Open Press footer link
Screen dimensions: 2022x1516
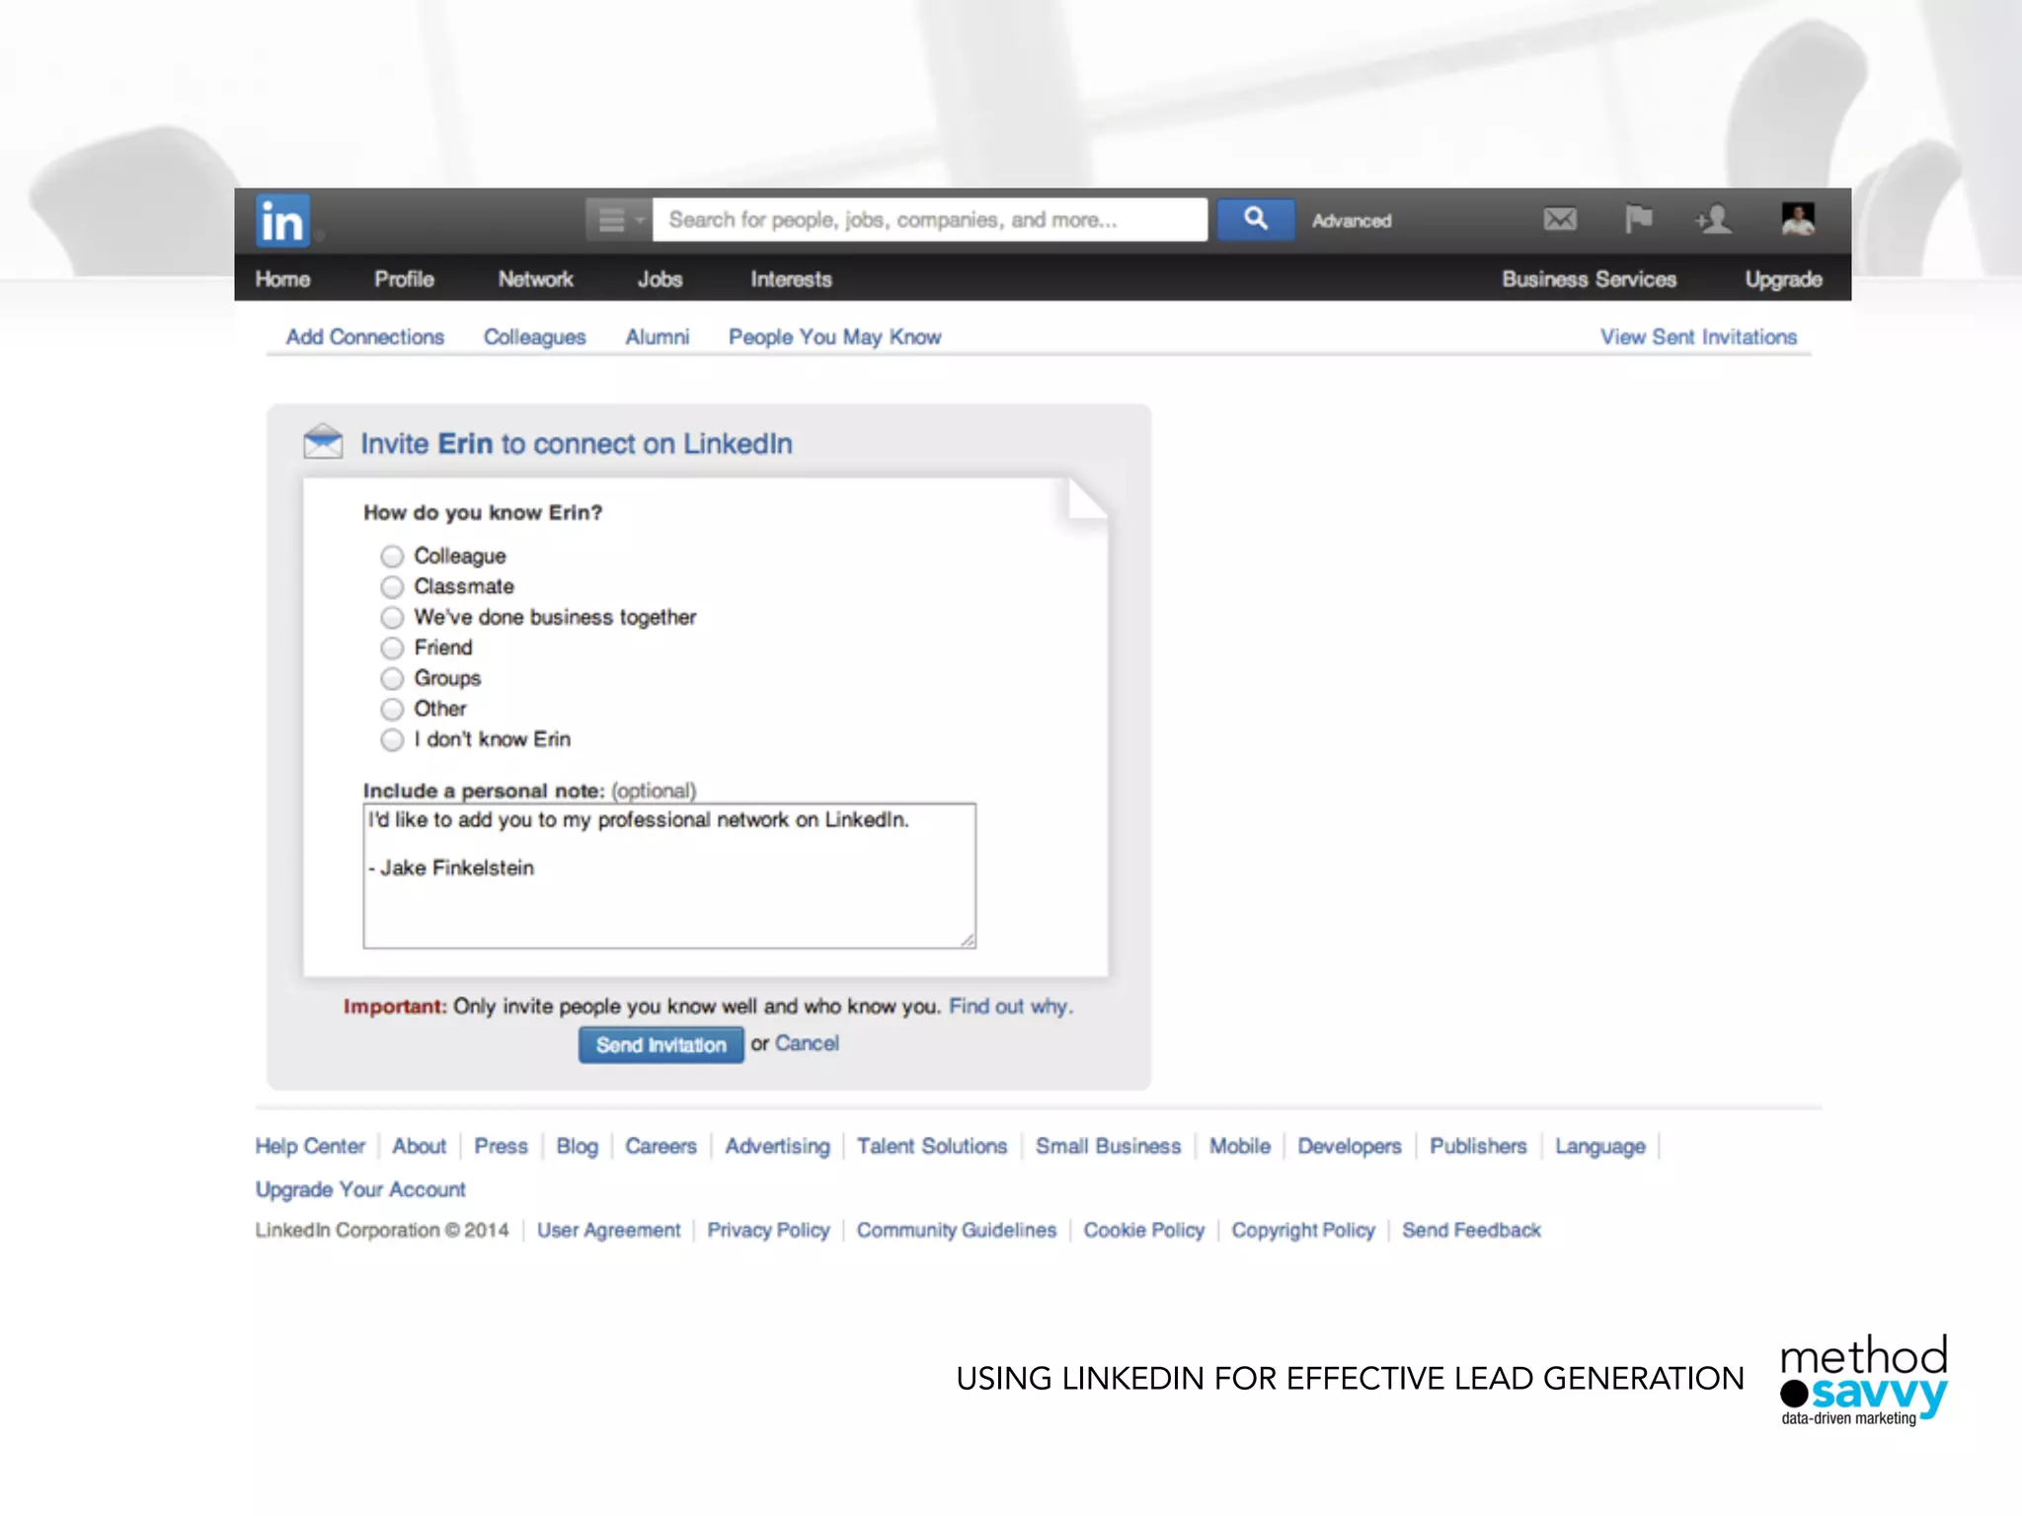tap(501, 1147)
